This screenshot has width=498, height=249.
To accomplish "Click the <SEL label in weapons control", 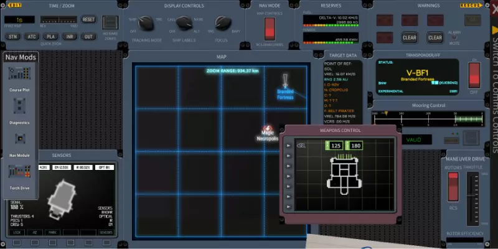I will (301, 146).
